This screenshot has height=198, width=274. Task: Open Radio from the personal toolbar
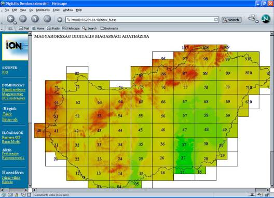tap(53, 28)
